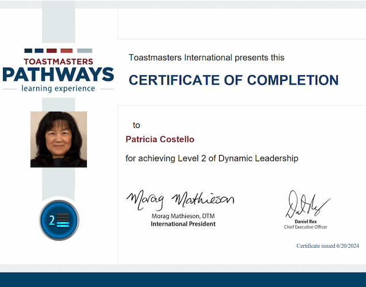Click the name 'Patricia Costello'
366x287 pixels.
coord(160,139)
